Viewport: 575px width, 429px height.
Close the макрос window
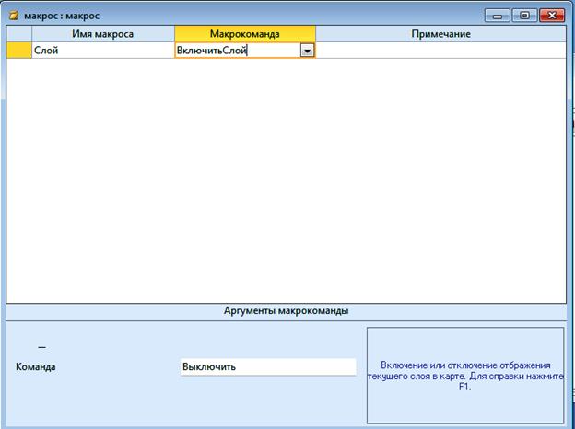click(x=551, y=16)
